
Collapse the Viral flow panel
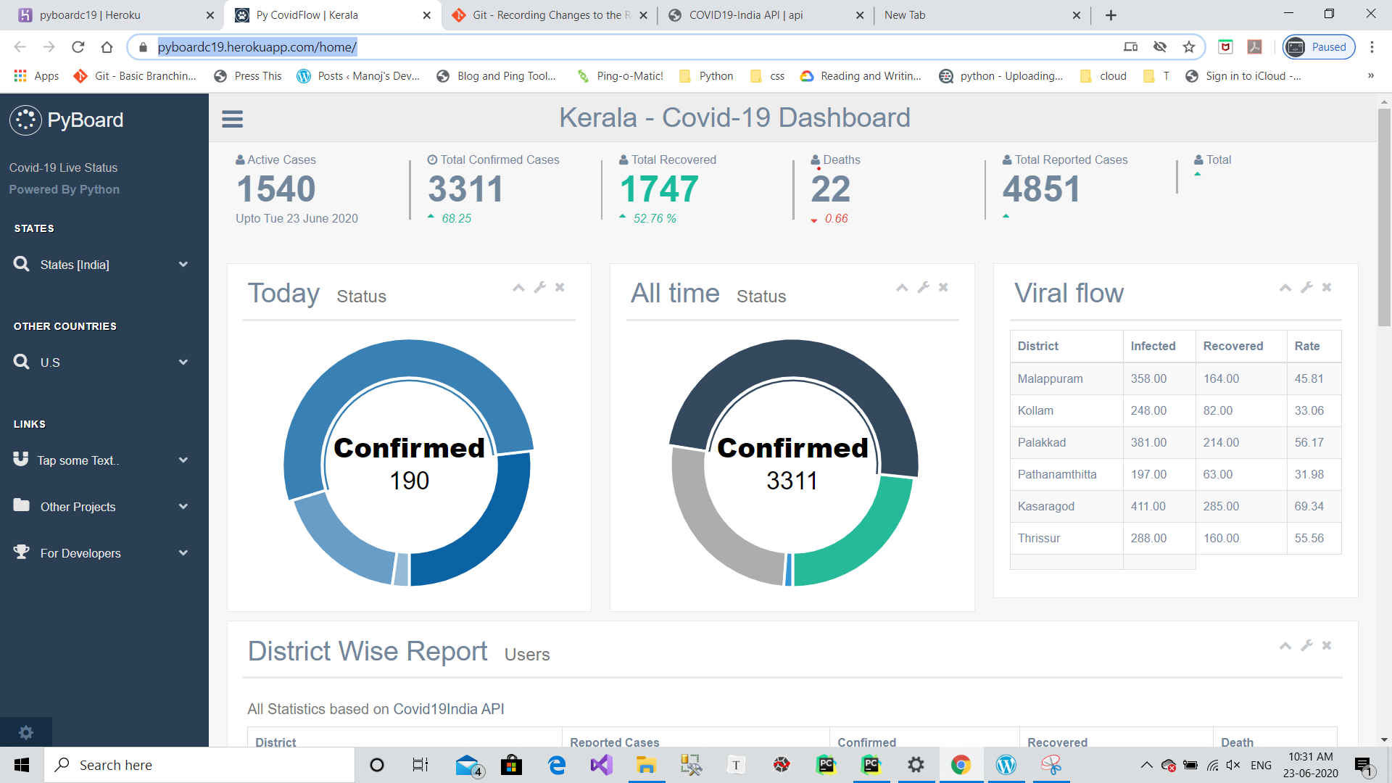1285,288
